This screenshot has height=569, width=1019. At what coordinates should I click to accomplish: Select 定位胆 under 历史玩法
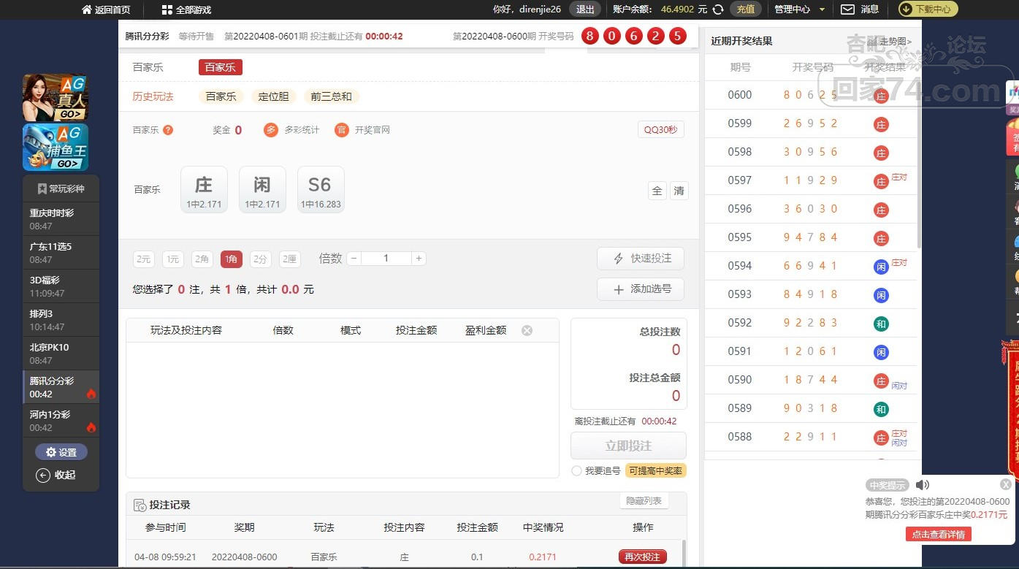[273, 96]
